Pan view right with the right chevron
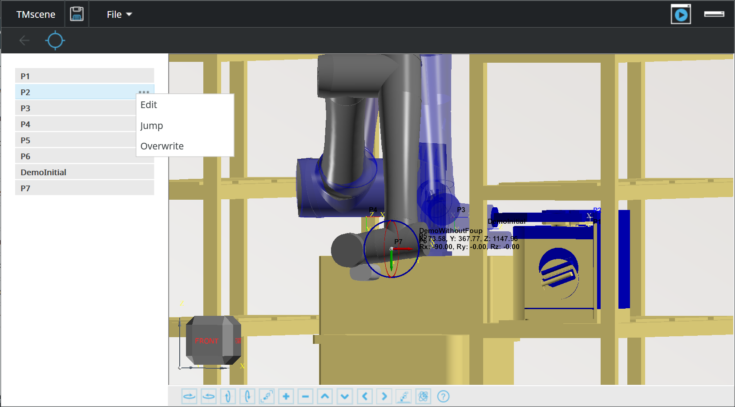Image resolution: width=735 pixels, height=407 pixels. [x=384, y=396]
